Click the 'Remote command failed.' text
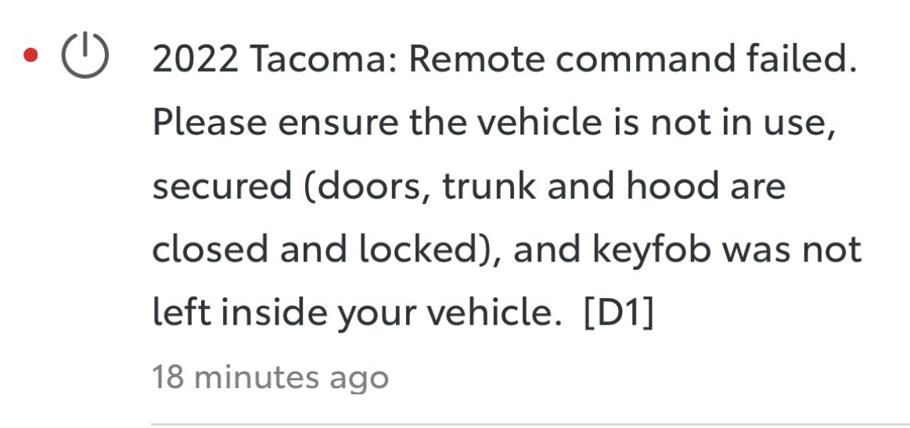Image resolution: width=910 pixels, height=428 pixels. 632,59
